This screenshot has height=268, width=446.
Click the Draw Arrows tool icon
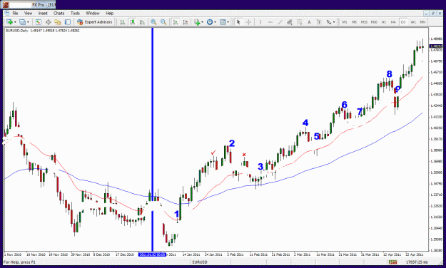329,22
